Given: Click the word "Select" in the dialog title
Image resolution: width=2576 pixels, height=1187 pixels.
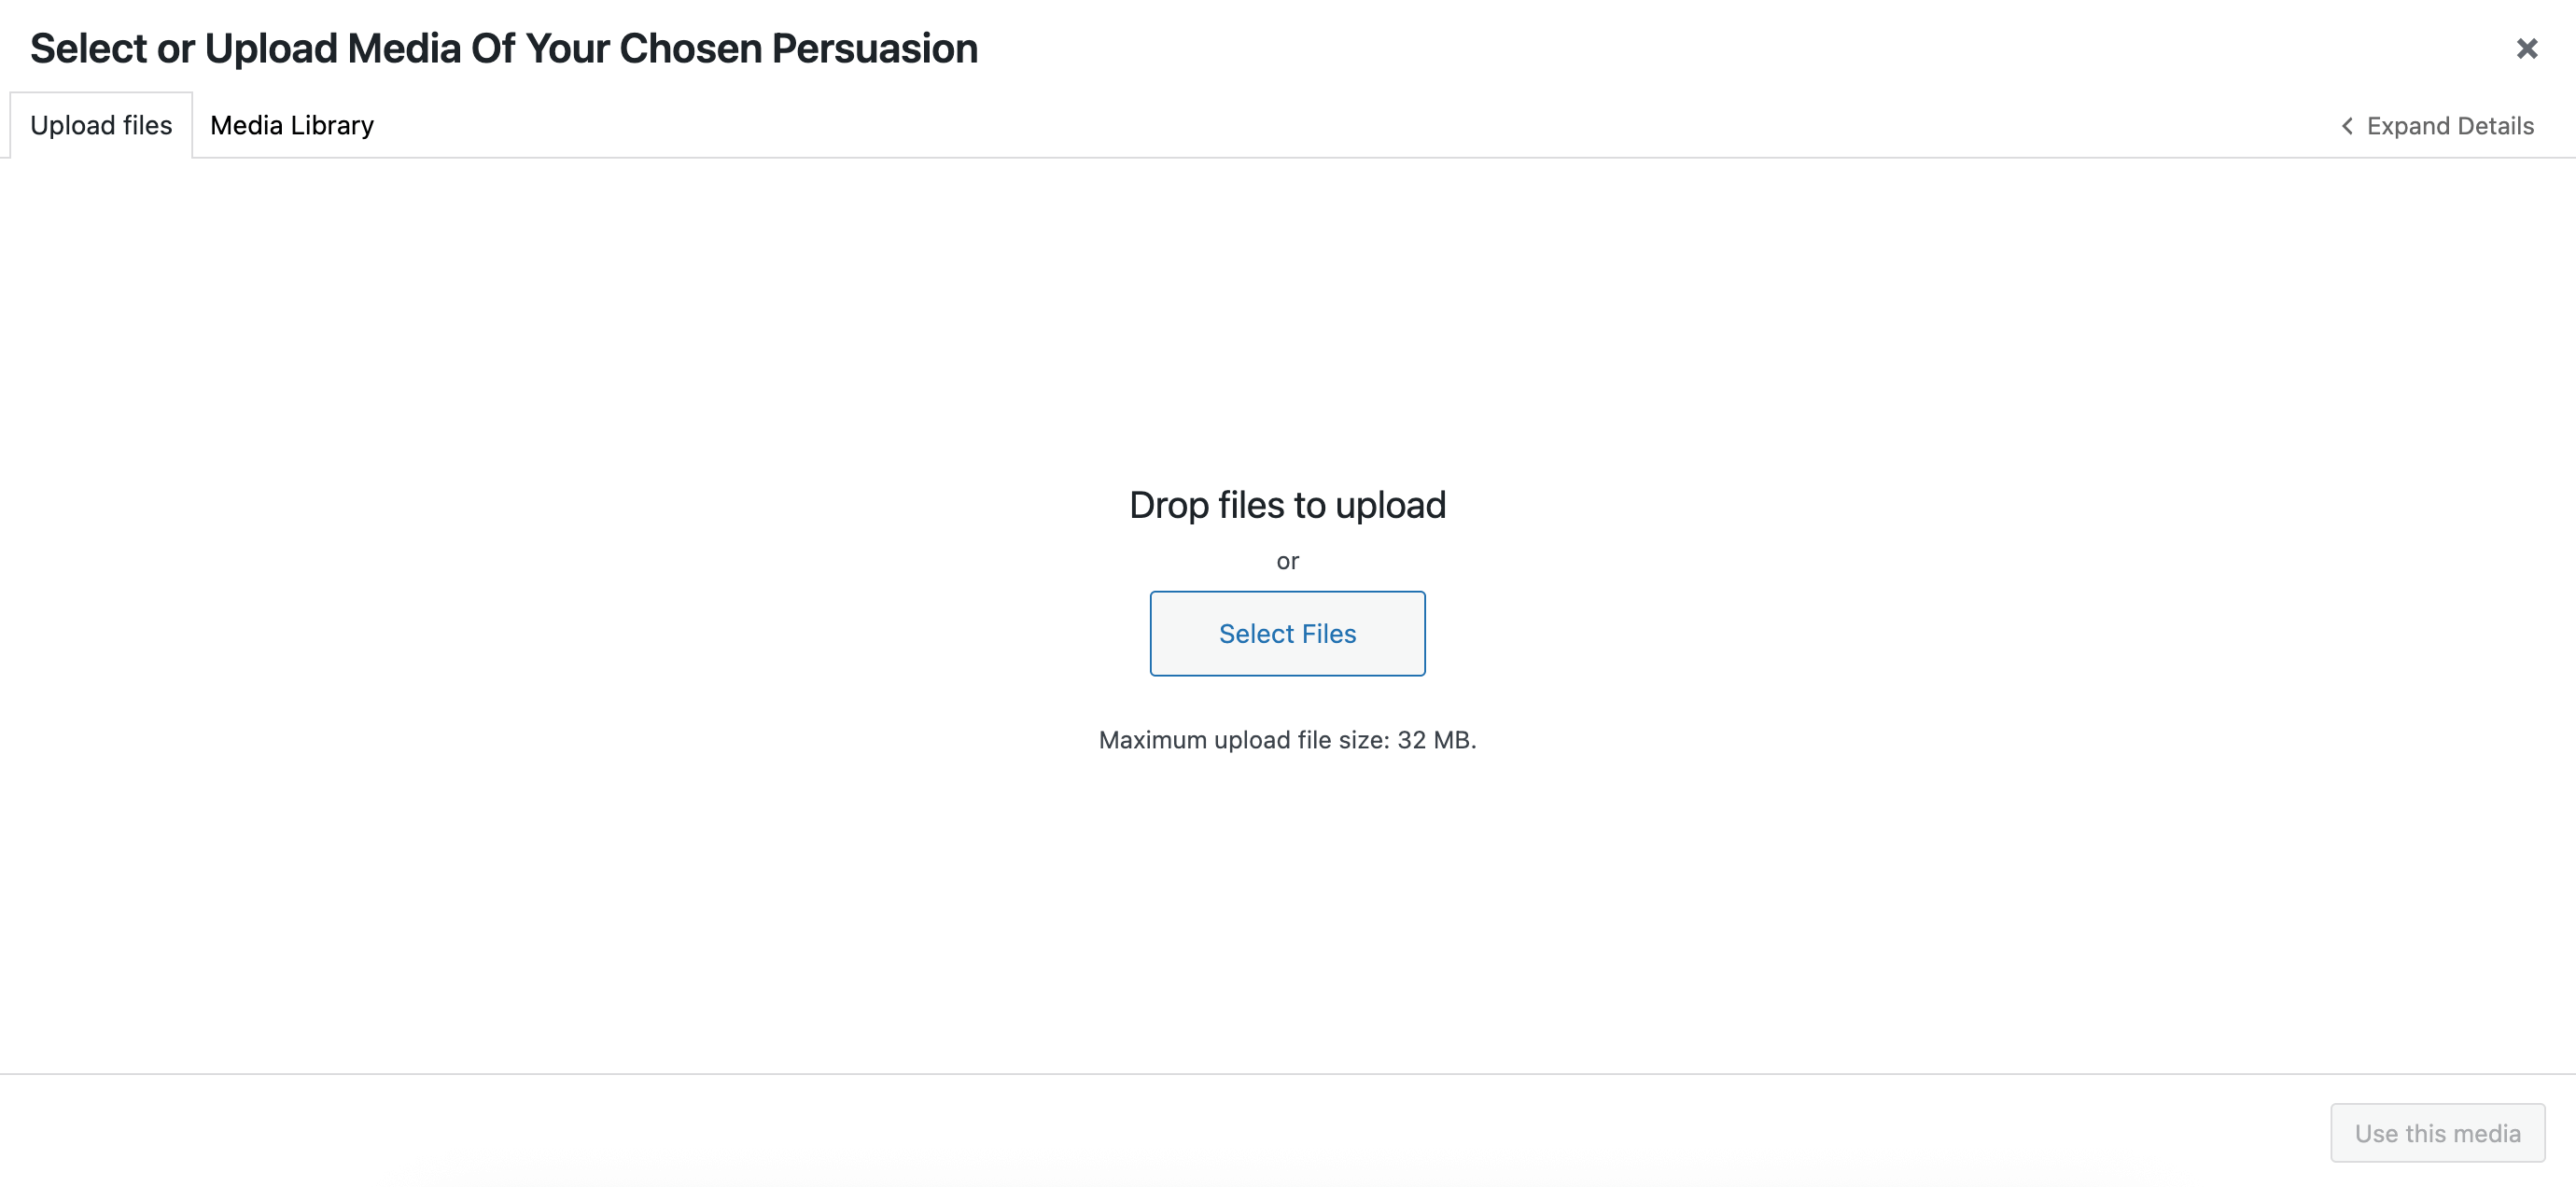Looking at the screenshot, I should [x=88, y=48].
